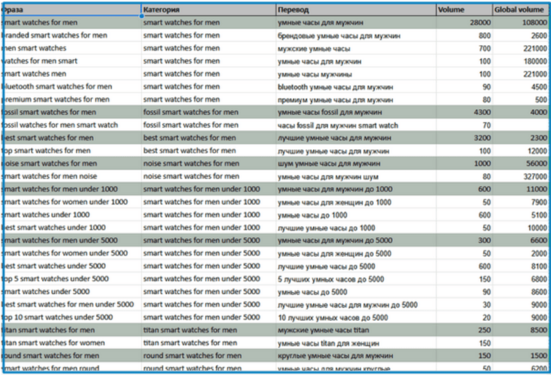Click phrase cell 'men smart watches'
The image size is (551, 375).
(x=72, y=48)
